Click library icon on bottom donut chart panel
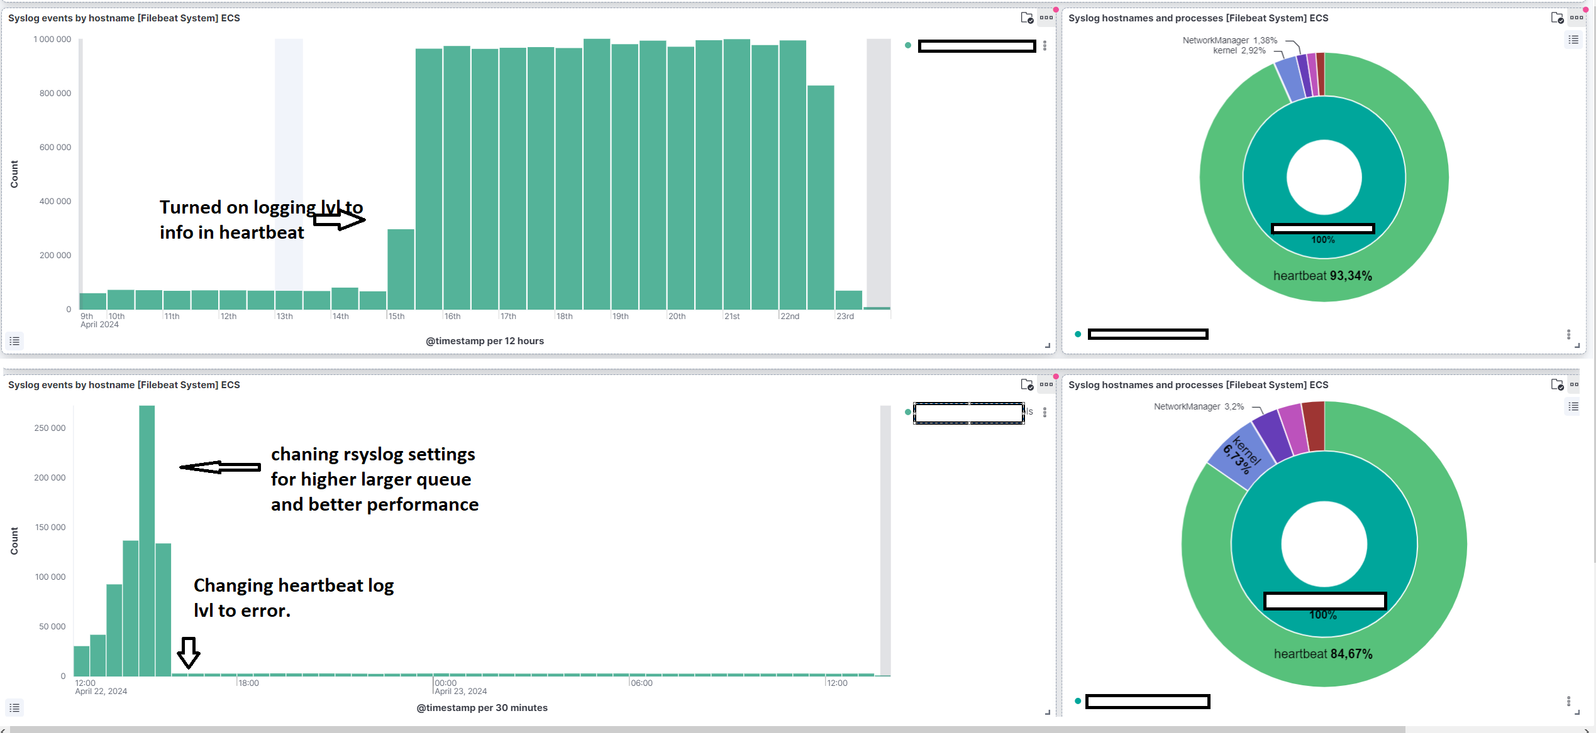 pyautogui.click(x=1557, y=384)
